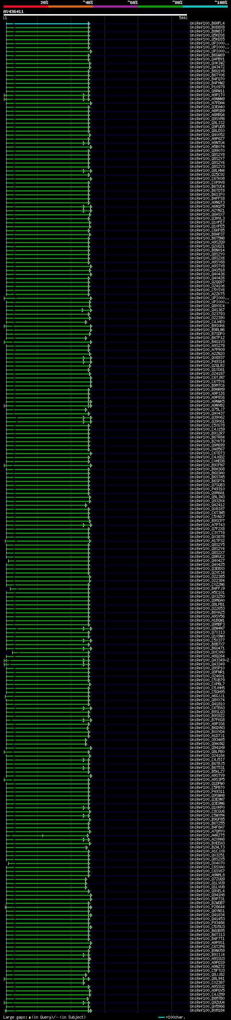Select hit label UniRef100_Q43472
The image size is (231, 1020).
pyautogui.click(x=207, y=67)
